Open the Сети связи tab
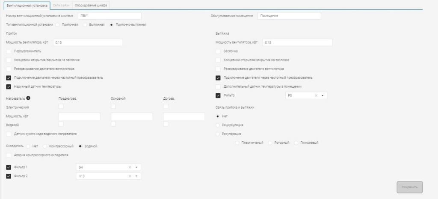The width and height of the screenshot is (438, 199). point(61,5)
